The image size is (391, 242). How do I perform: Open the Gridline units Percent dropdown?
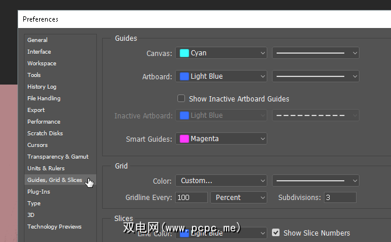tap(238, 198)
